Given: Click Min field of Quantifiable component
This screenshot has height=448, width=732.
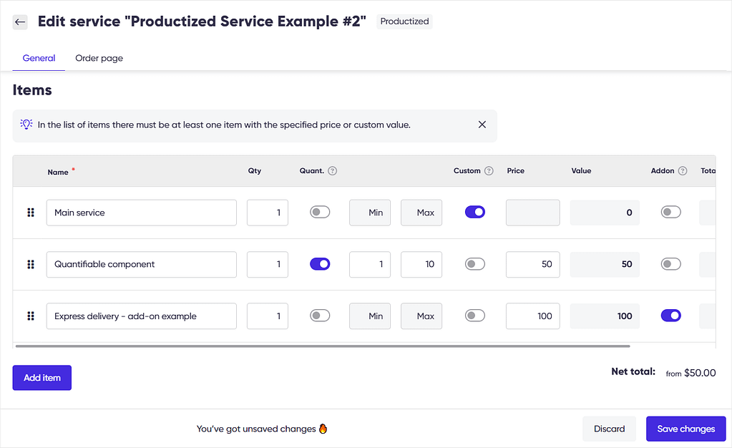Looking at the screenshot, I should [370, 264].
